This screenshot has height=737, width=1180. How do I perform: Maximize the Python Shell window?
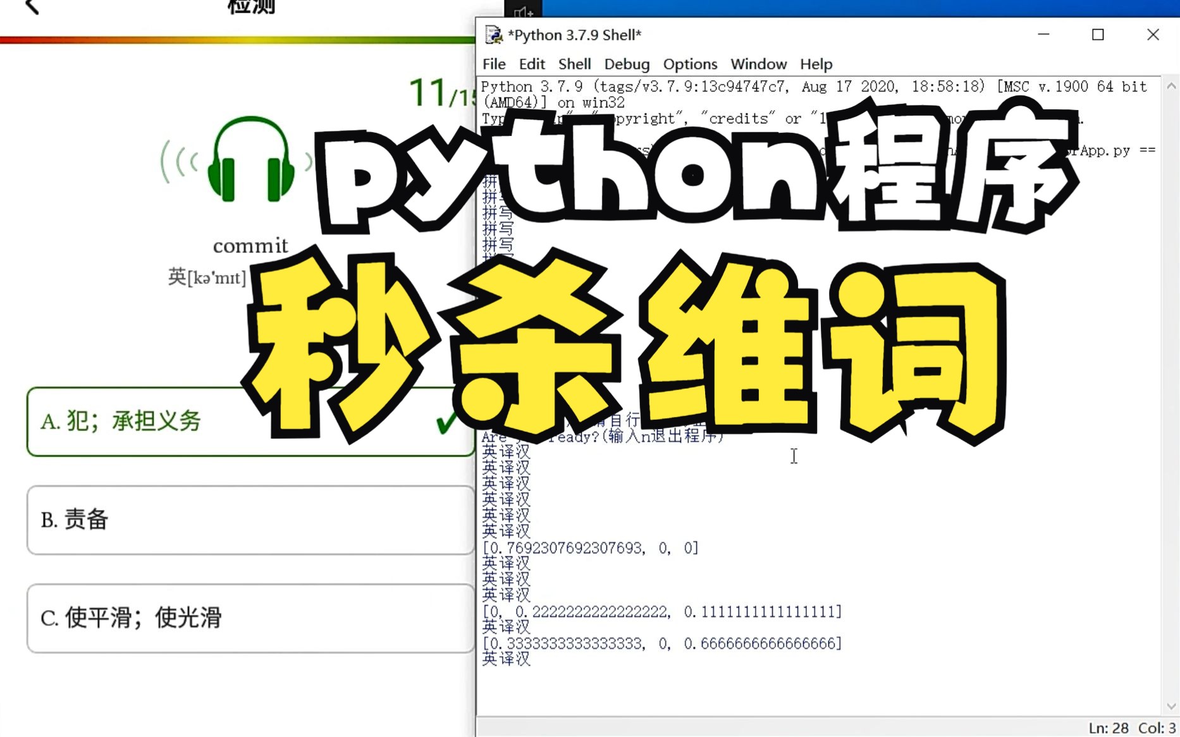(x=1098, y=35)
